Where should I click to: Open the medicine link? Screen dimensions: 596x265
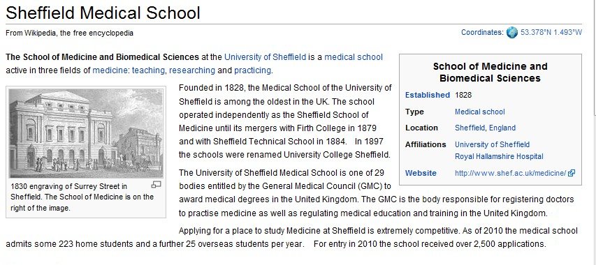tap(110, 70)
